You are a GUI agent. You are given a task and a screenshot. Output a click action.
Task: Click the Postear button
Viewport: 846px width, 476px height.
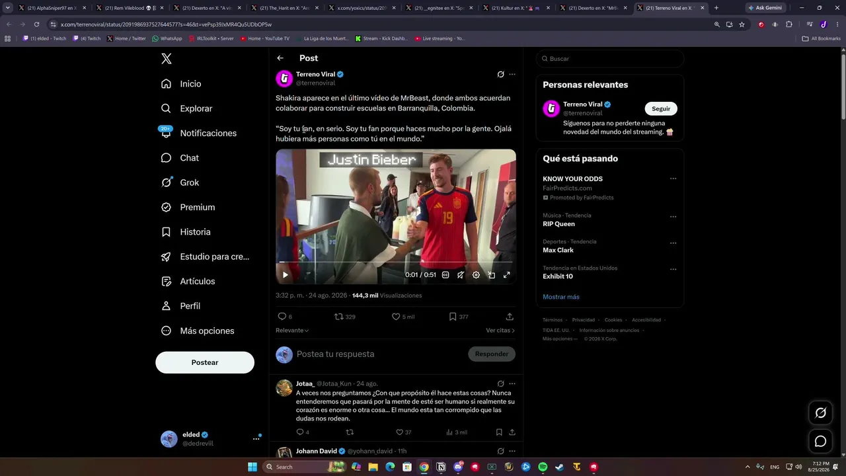205,362
